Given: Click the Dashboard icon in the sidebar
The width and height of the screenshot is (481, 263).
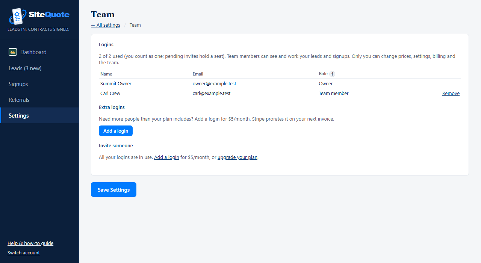Looking at the screenshot, I should click(x=13, y=52).
